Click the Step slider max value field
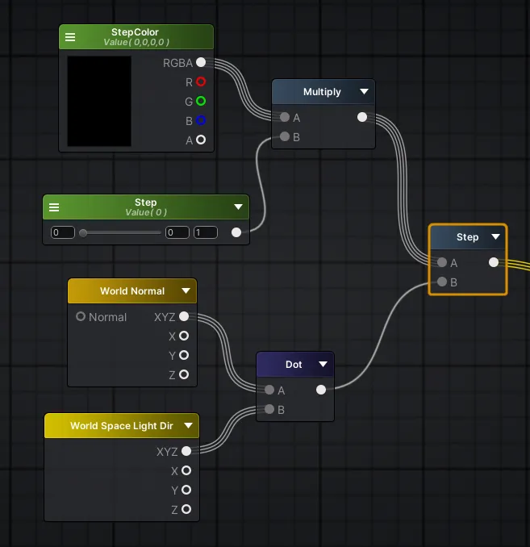 (205, 232)
